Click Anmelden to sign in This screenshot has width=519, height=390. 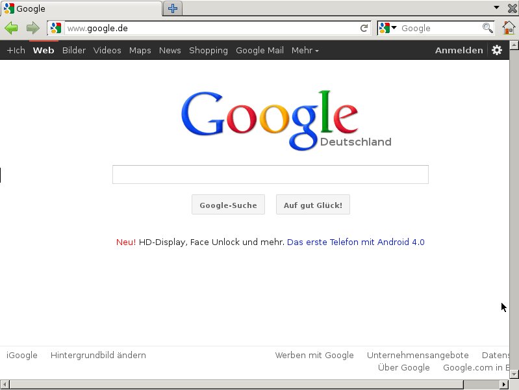(459, 50)
